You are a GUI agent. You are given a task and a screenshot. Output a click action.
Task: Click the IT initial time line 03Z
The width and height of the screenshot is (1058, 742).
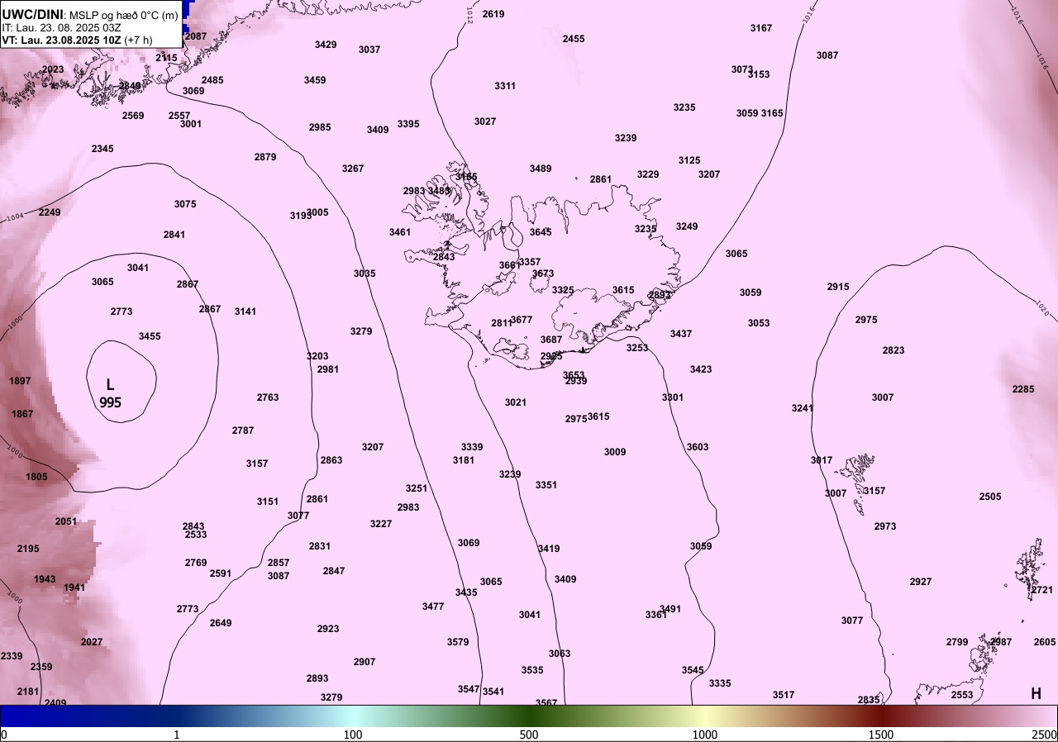[63, 26]
